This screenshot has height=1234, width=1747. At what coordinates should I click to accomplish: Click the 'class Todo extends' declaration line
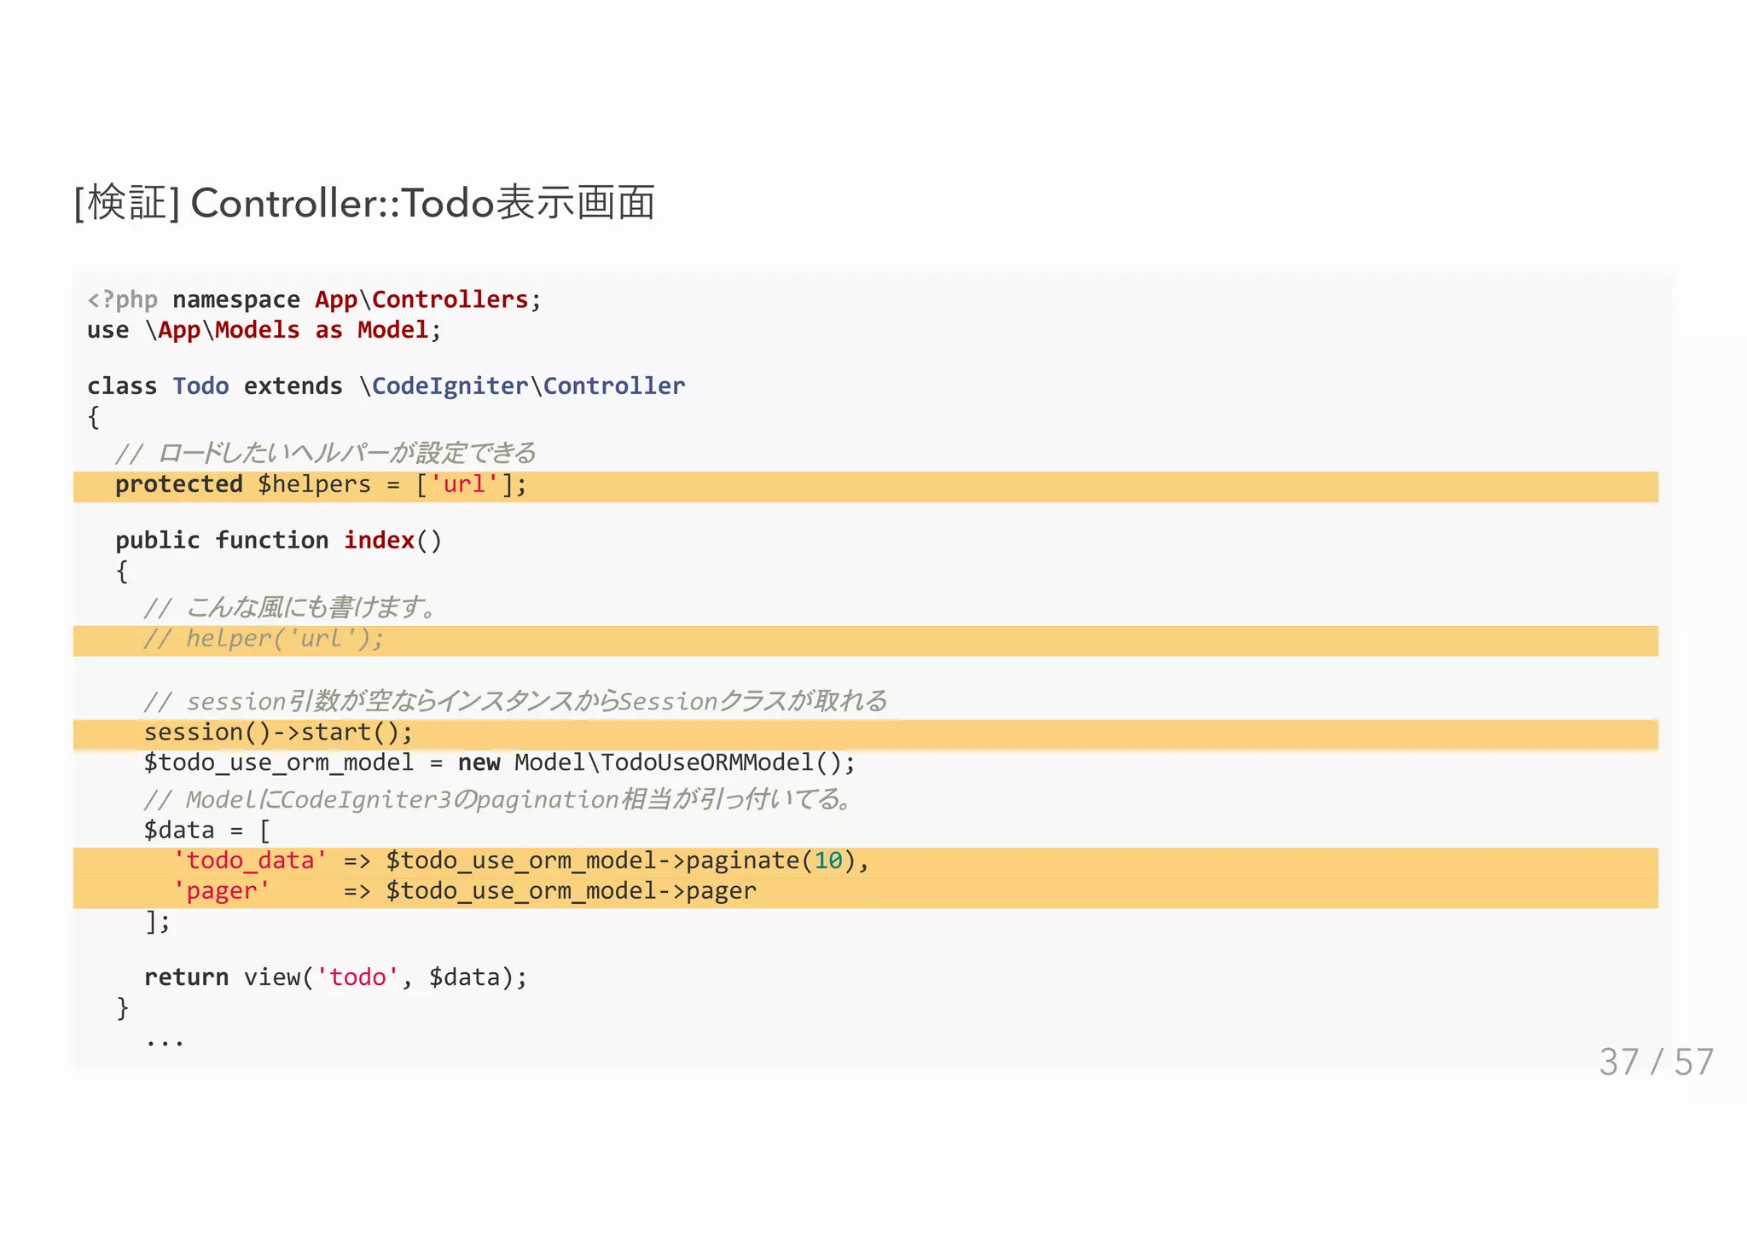[x=386, y=386]
